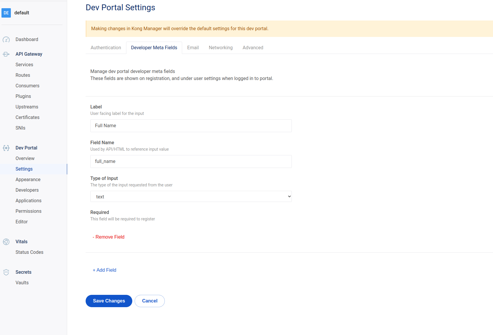Click the Cancel button
Image resolution: width=493 pixels, height=335 pixels.
click(150, 301)
